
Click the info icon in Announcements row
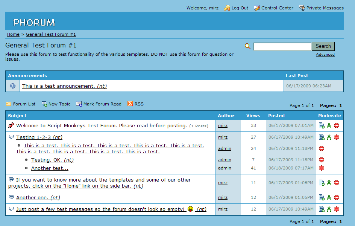click(13, 86)
